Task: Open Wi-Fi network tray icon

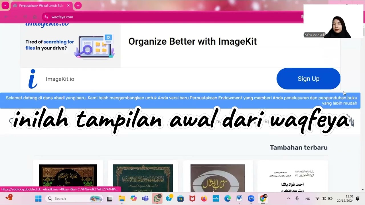Action: [317, 198]
